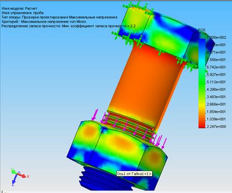
Task: Click legend value 1.039e+001
Action: click(x=216, y=119)
